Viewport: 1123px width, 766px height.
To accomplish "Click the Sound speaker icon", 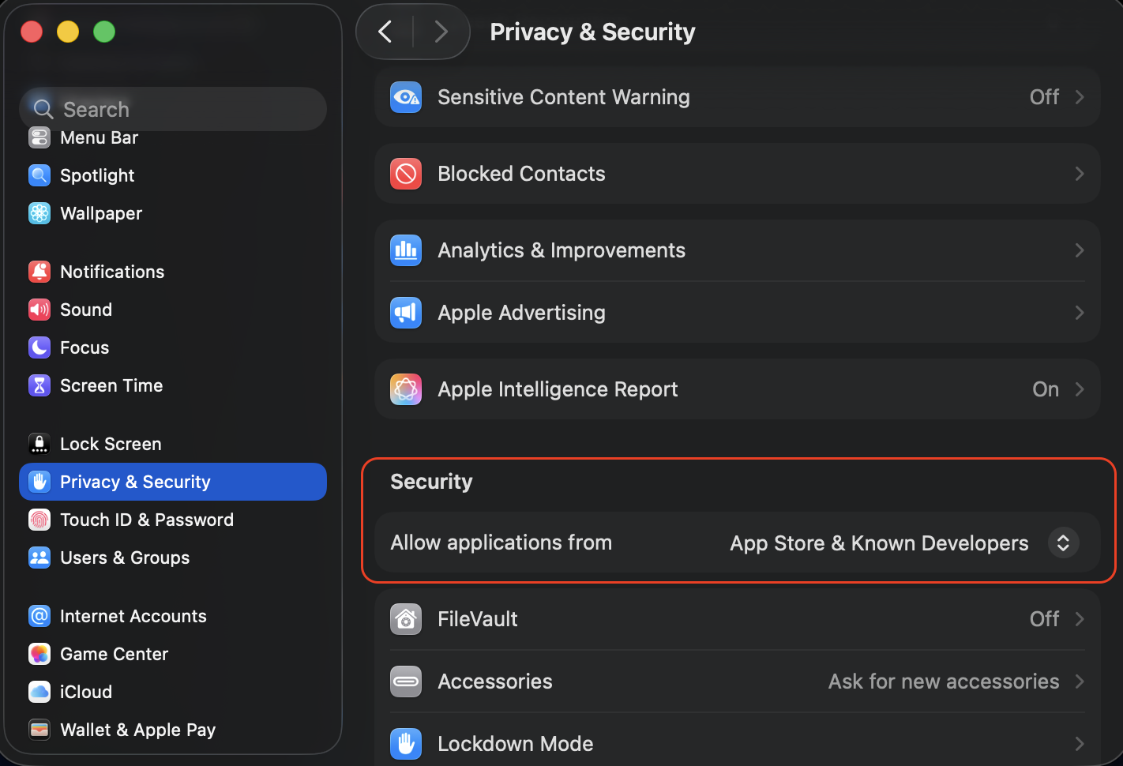I will (x=39, y=310).
